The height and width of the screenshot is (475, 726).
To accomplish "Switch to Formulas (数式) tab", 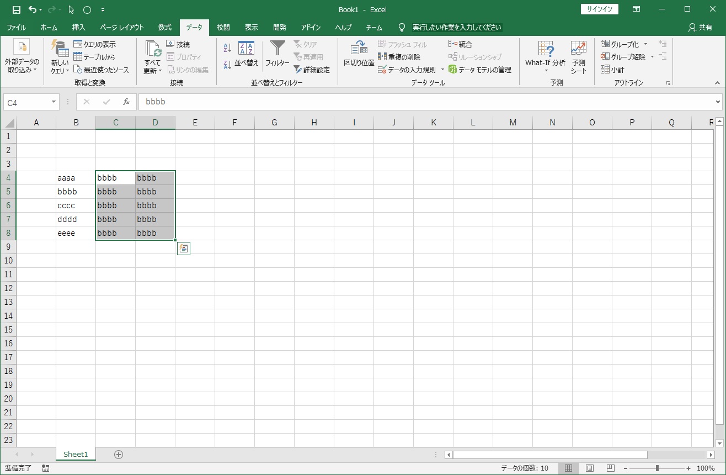I will point(164,27).
